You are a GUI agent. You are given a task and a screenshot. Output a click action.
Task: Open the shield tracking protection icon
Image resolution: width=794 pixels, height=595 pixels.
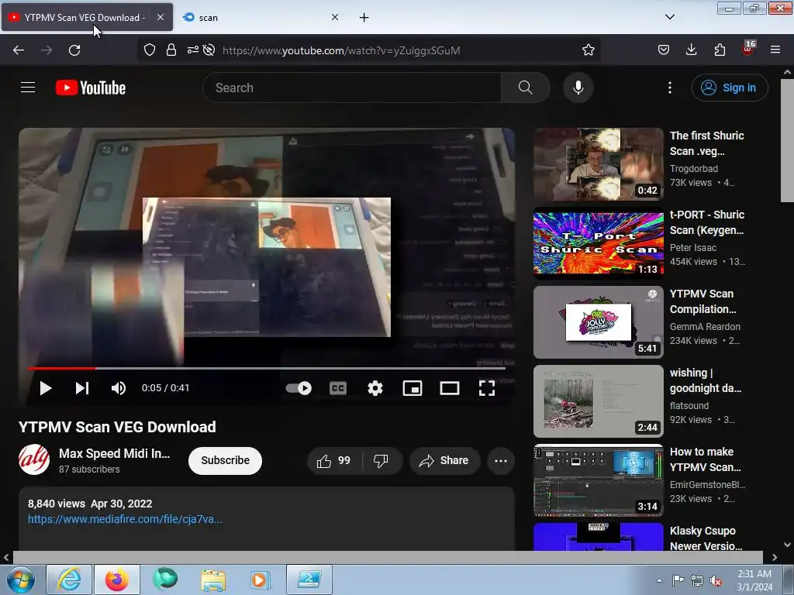pos(150,50)
